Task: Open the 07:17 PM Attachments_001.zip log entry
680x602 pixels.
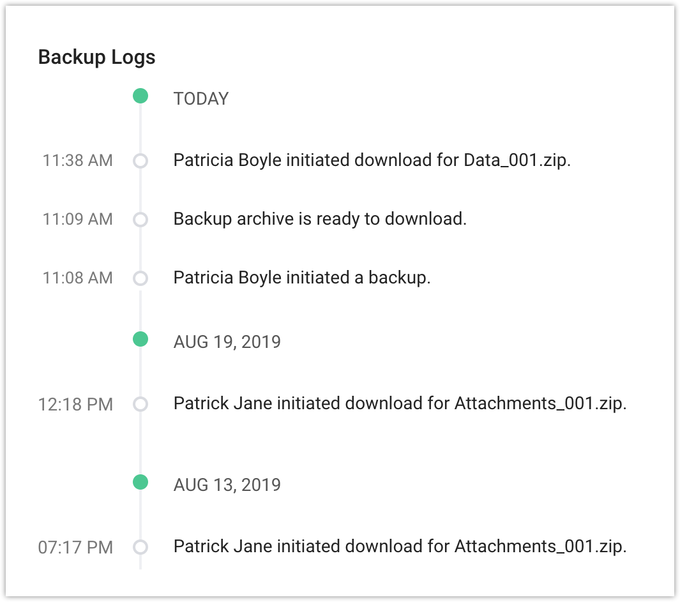Action: (400, 546)
